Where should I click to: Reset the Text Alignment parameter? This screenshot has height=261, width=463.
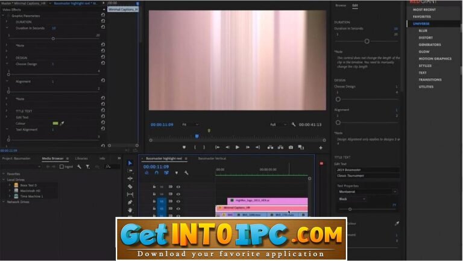coord(102,129)
